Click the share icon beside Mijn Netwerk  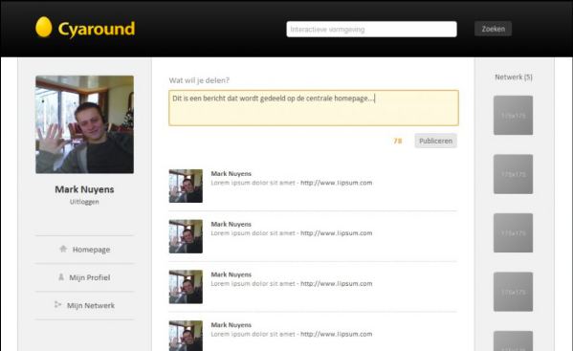click(57, 304)
